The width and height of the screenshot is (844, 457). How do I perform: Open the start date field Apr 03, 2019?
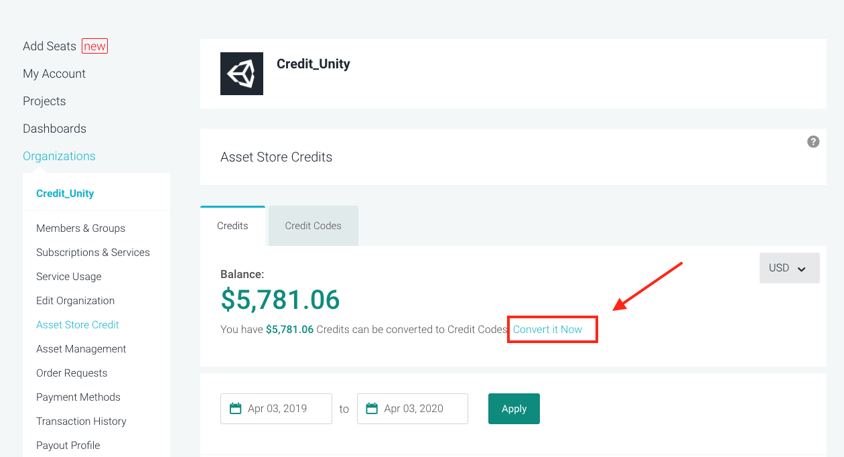tap(276, 409)
